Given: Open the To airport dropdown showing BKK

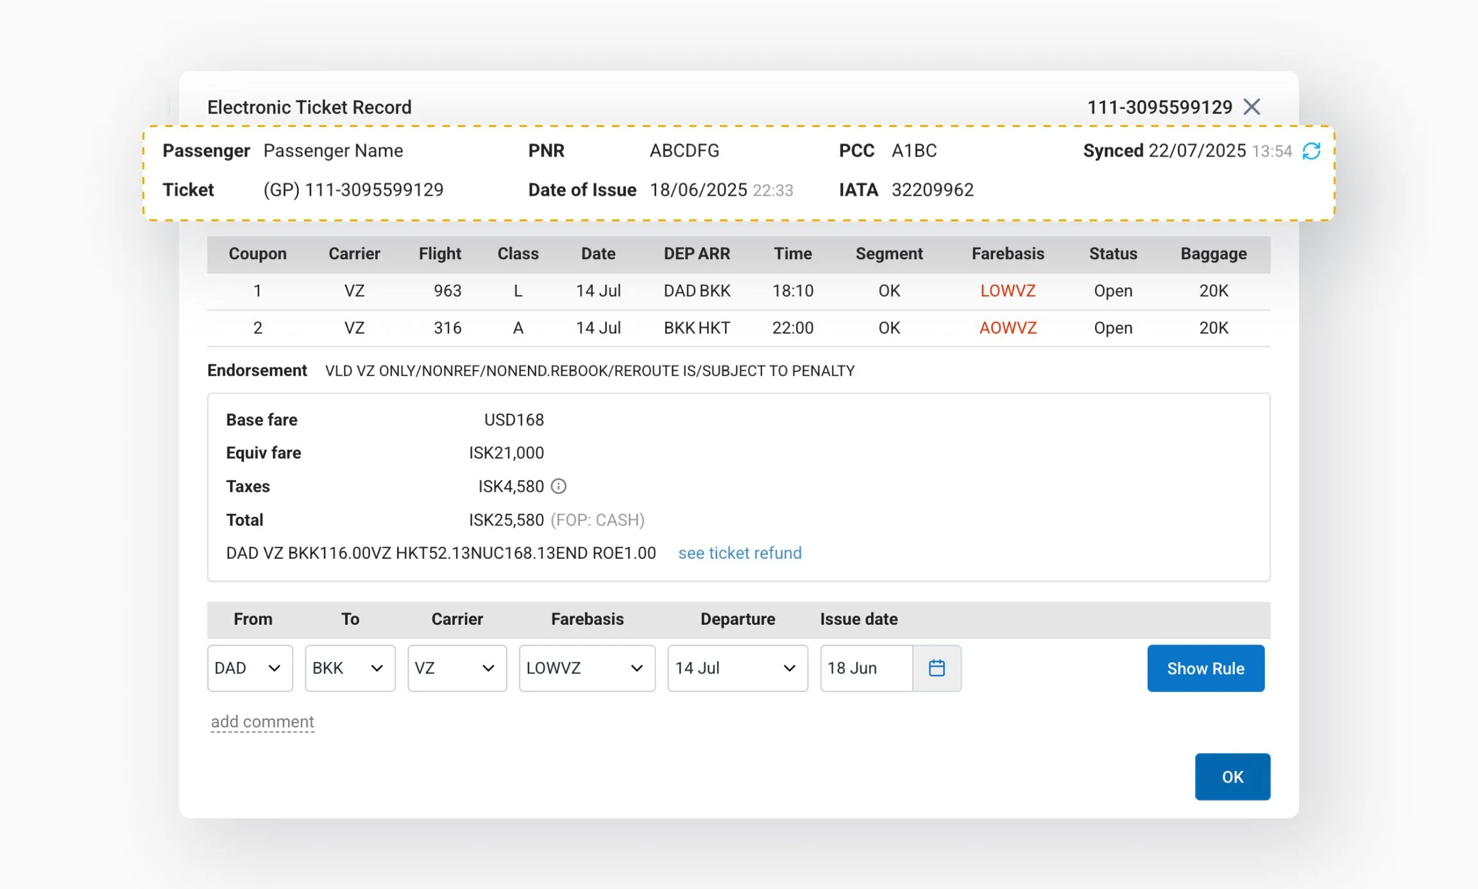Looking at the screenshot, I should tap(350, 668).
